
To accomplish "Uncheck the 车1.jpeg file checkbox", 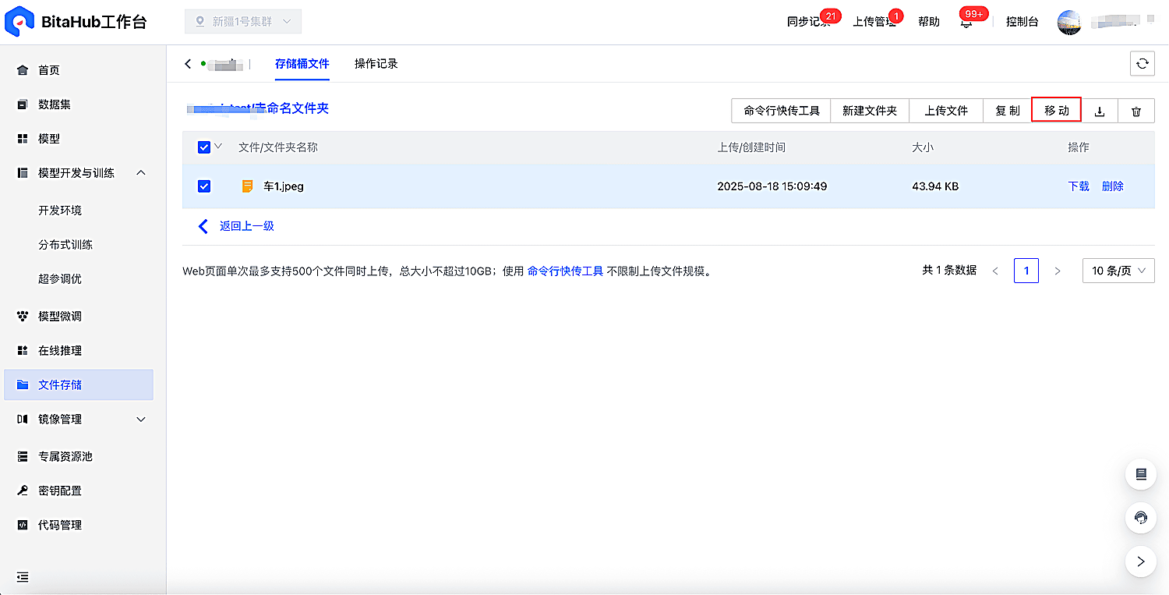I will click(204, 186).
